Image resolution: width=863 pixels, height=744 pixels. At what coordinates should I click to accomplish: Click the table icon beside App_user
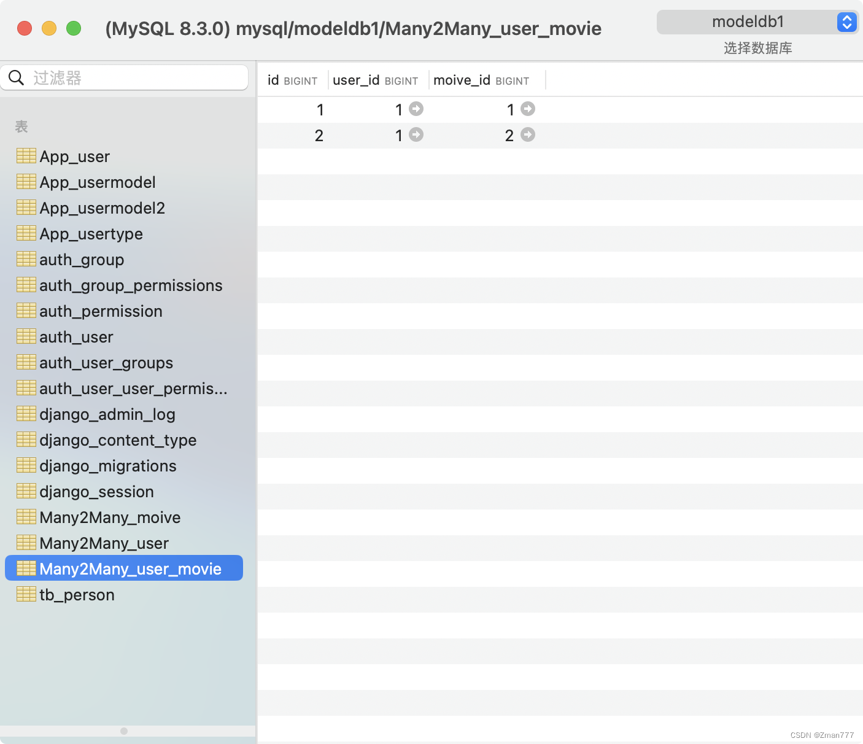[x=26, y=155]
